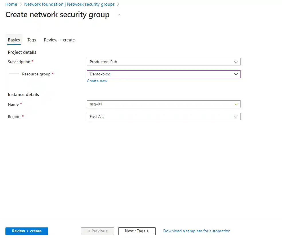Select the Basics tab
Image resolution: width=282 pixels, height=238 pixels.
coord(14,40)
